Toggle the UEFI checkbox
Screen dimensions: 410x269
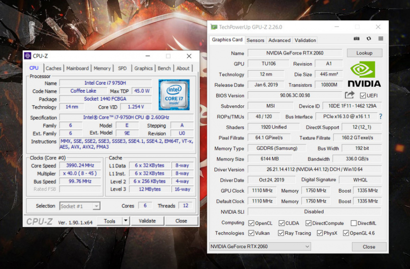[363, 96]
